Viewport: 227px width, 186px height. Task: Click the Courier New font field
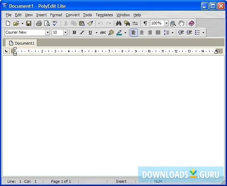(25, 32)
